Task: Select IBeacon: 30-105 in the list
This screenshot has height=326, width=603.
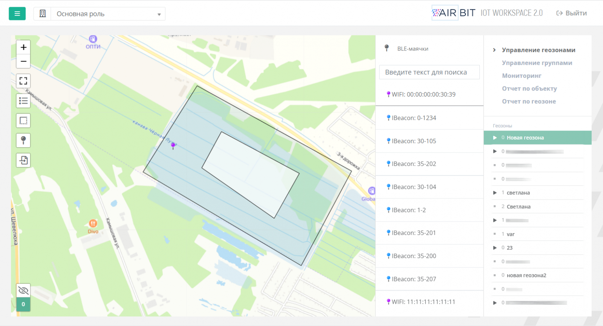Action: click(x=429, y=141)
